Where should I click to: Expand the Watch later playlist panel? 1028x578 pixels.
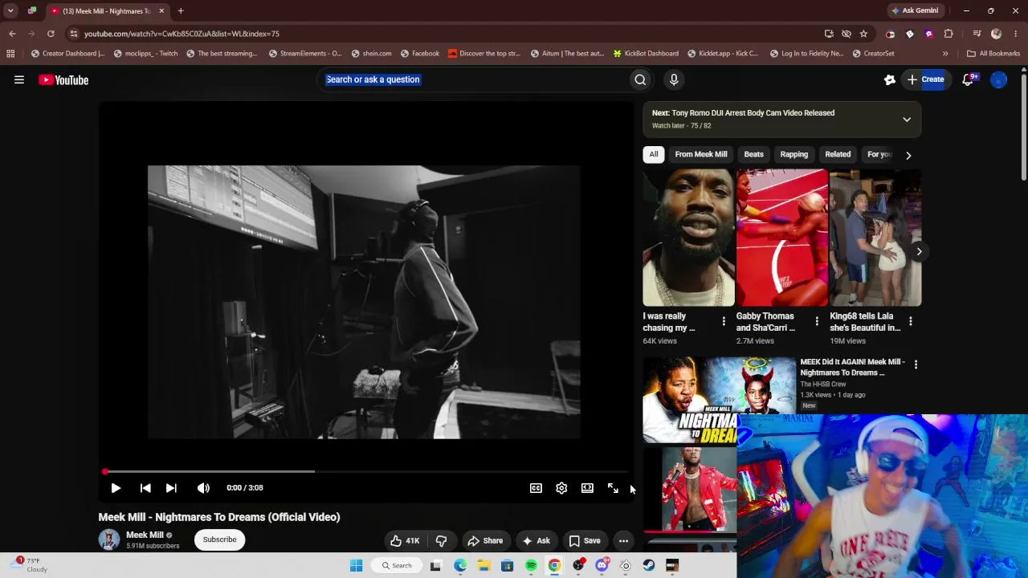click(x=907, y=120)
